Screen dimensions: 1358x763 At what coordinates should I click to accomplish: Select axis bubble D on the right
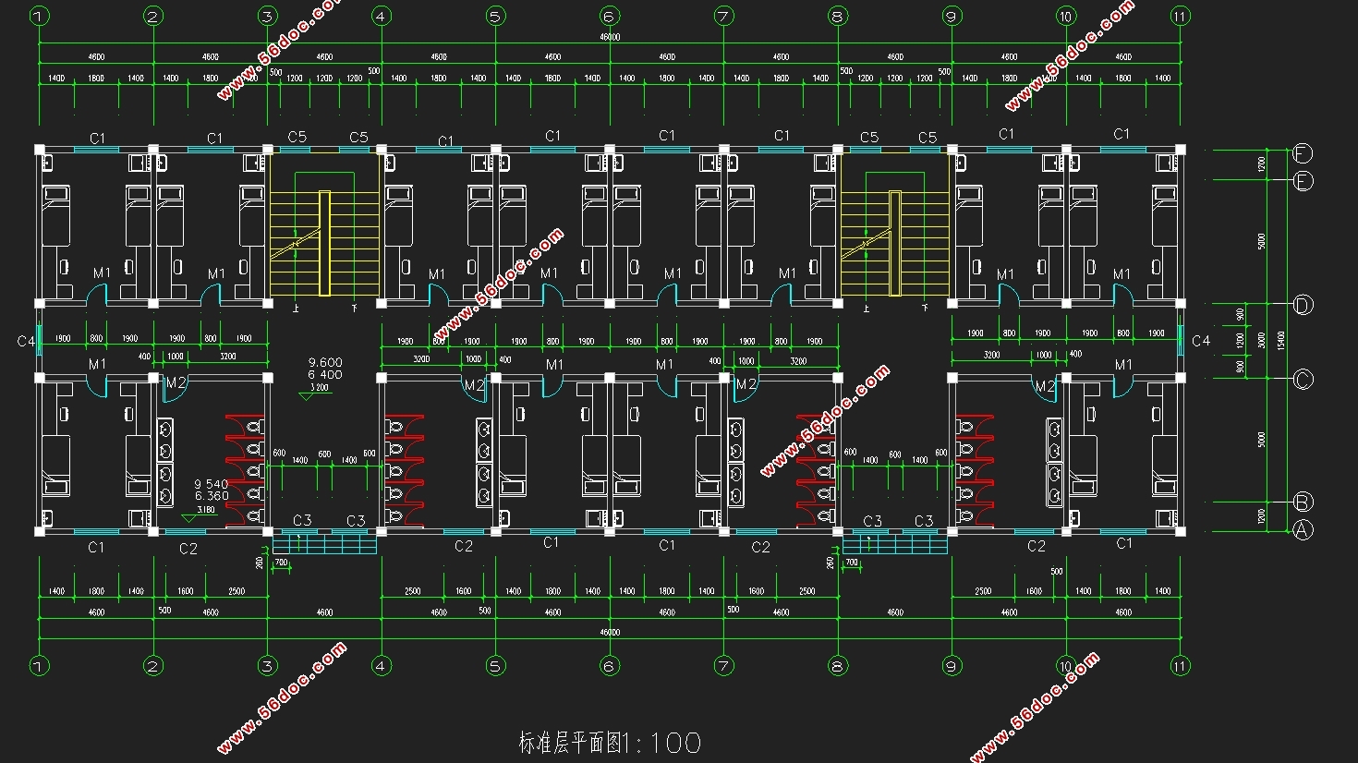click(x=1303, y=305)
